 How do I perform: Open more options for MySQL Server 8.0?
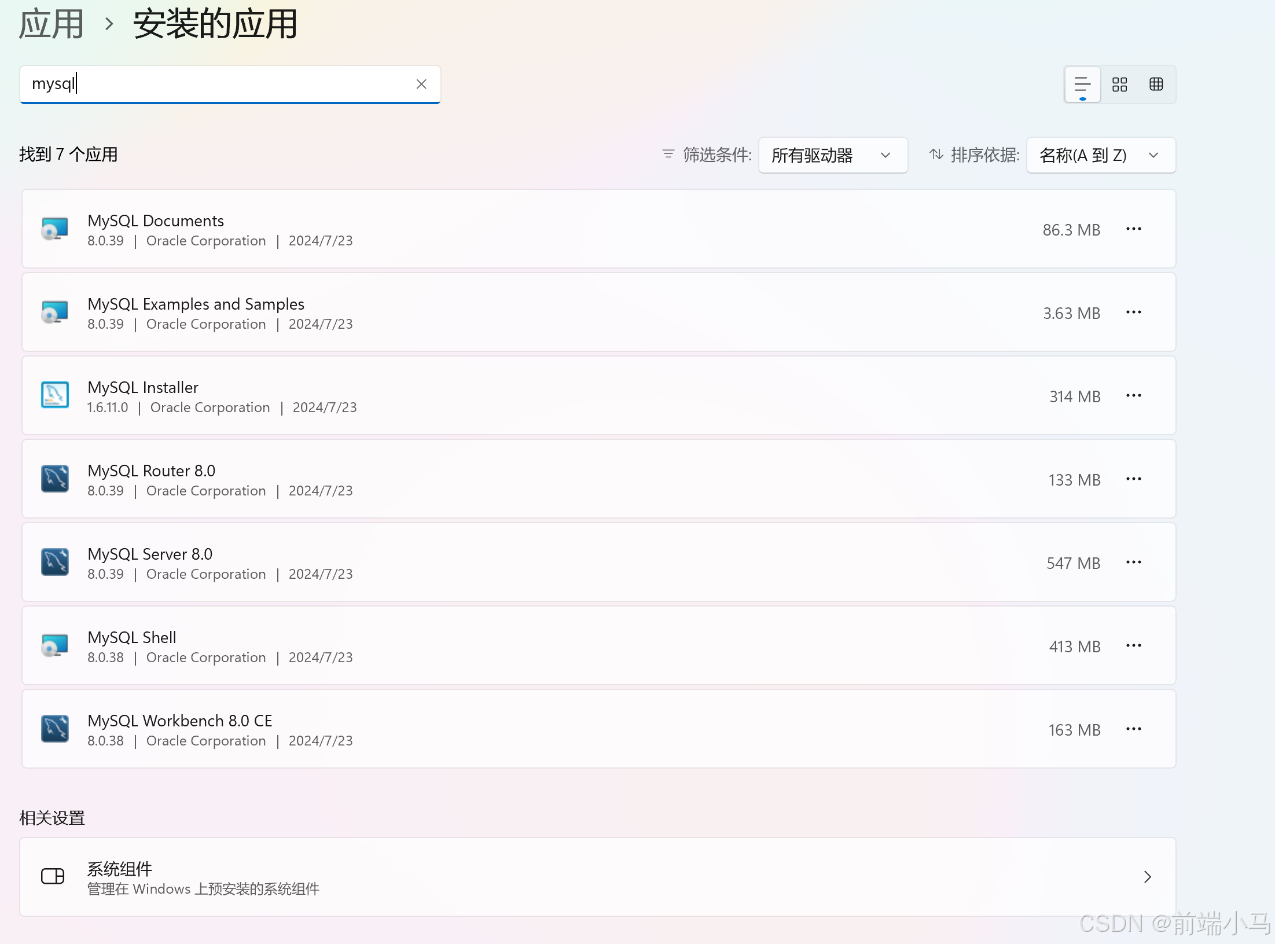[x=1133, y=563]
